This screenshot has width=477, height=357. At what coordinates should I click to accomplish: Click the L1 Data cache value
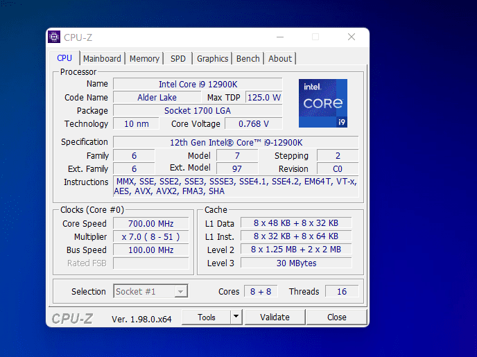click(x=296, y=223)
